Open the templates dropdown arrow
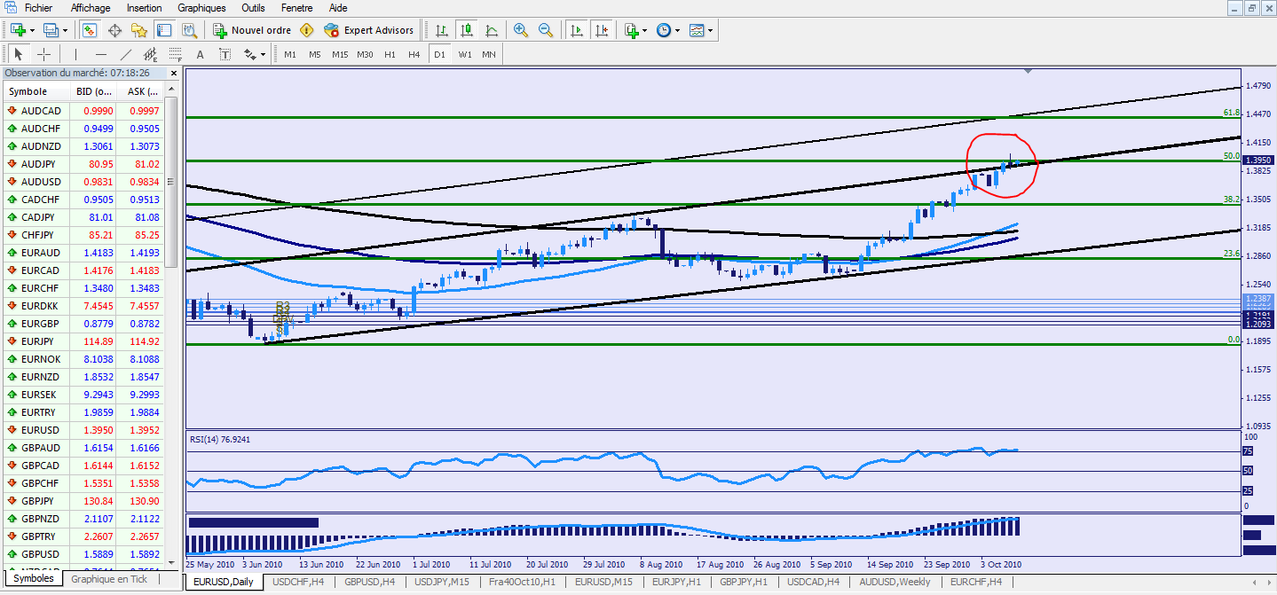The width and height of the screenshot is (1277, 595). (711, 30)
